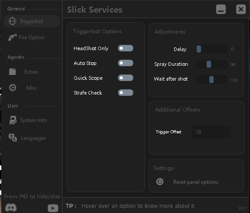
Task: Click the Hover over an option tip text
Action: [138, 206]
